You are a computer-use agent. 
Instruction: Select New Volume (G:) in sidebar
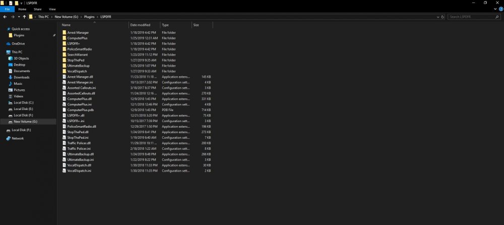point(25,122)
